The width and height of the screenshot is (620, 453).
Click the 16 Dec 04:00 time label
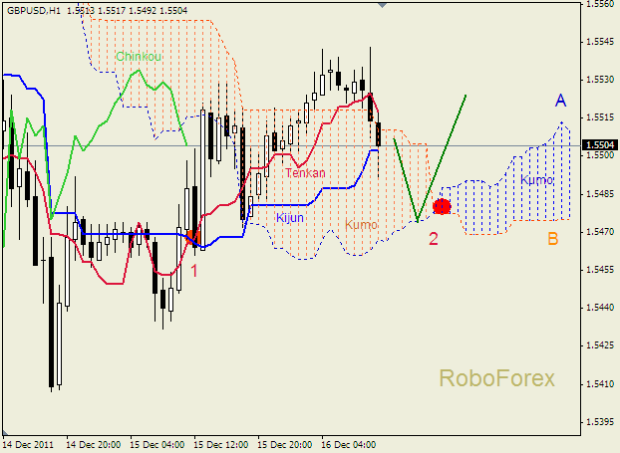coord(349,445)
